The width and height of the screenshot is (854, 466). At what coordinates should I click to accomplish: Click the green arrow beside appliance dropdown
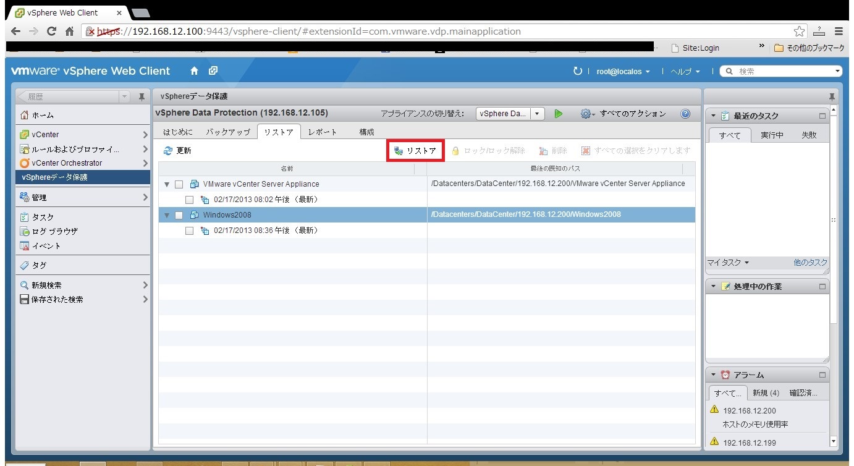tap(559, 114)
